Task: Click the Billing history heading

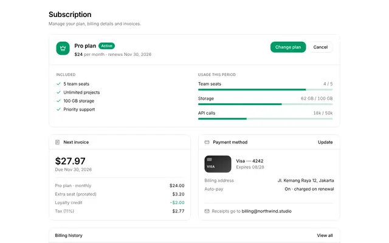Action: click(69, 235)
